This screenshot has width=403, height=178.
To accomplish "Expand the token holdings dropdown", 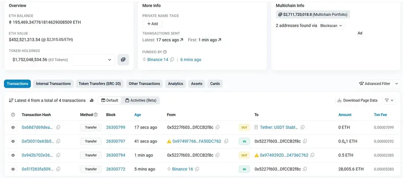I will (x=62, y=60).
